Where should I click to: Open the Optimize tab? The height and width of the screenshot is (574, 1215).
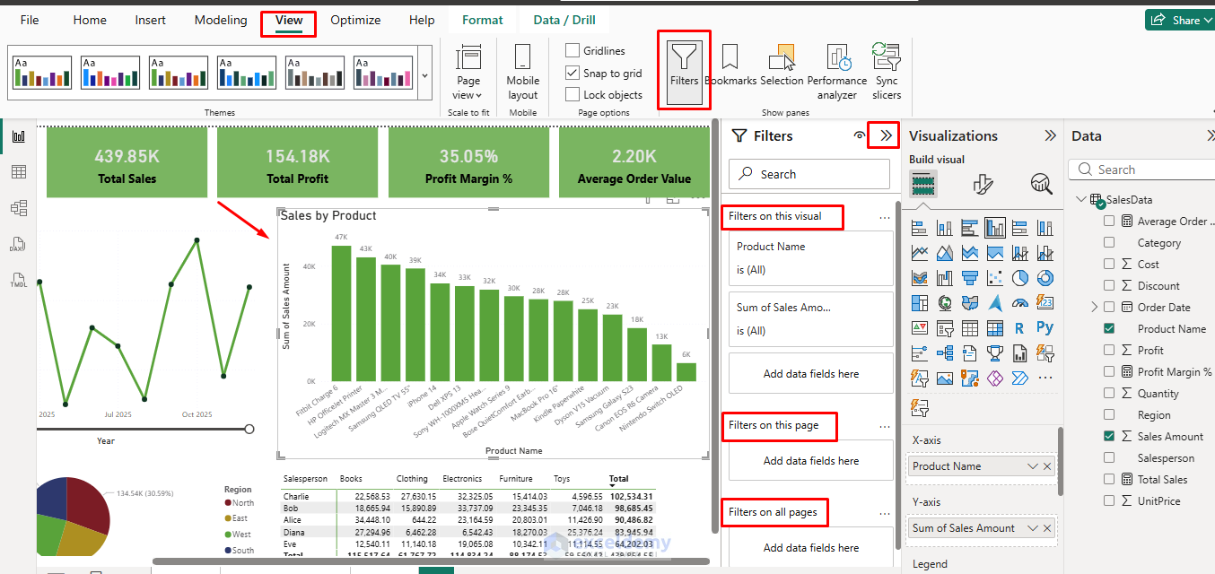tap(355, 20)
